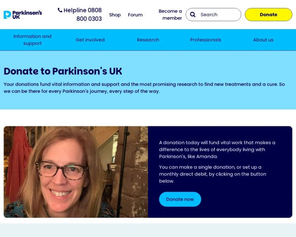This screenshot has width=296, height=237.
Task: Open the About us menu
Action: coord(263,40)
